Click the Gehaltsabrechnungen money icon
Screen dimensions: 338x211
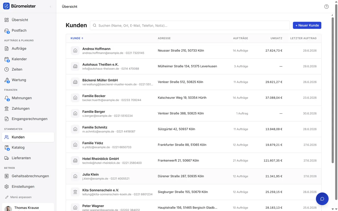(x=7, y=176)
